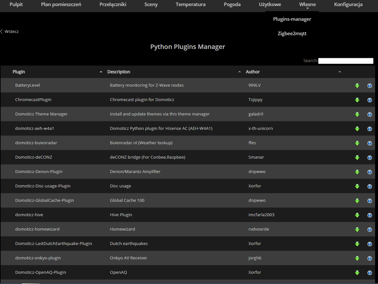Download domoticz-onkyo-plugin green arrow

pos(357,258)
